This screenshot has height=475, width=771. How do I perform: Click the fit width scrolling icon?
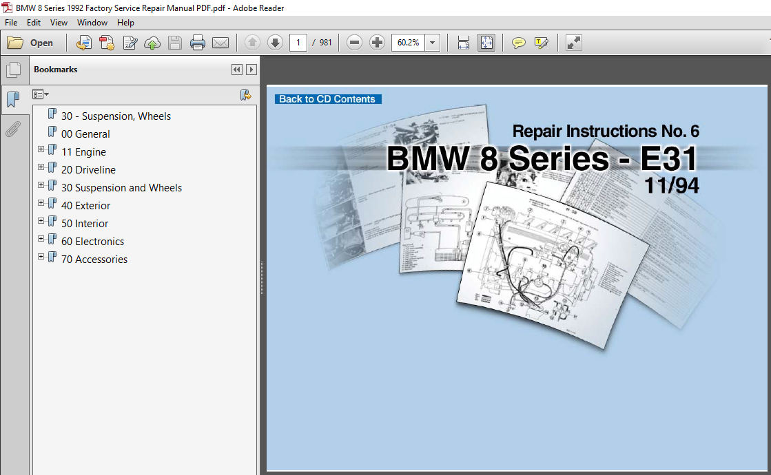[463, 43]
